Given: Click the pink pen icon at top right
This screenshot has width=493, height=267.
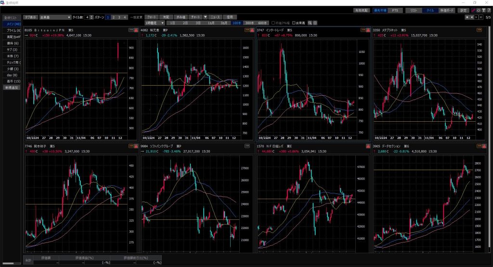Looking at the screenshot, I should (473, 10).
